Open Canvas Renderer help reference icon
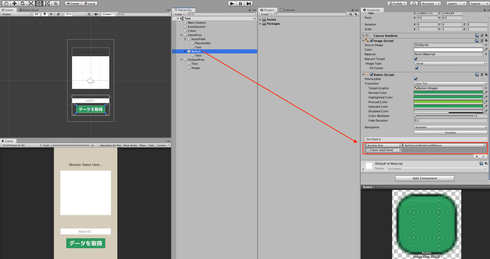This screenshot has width=490, height=259. [477, 35]
